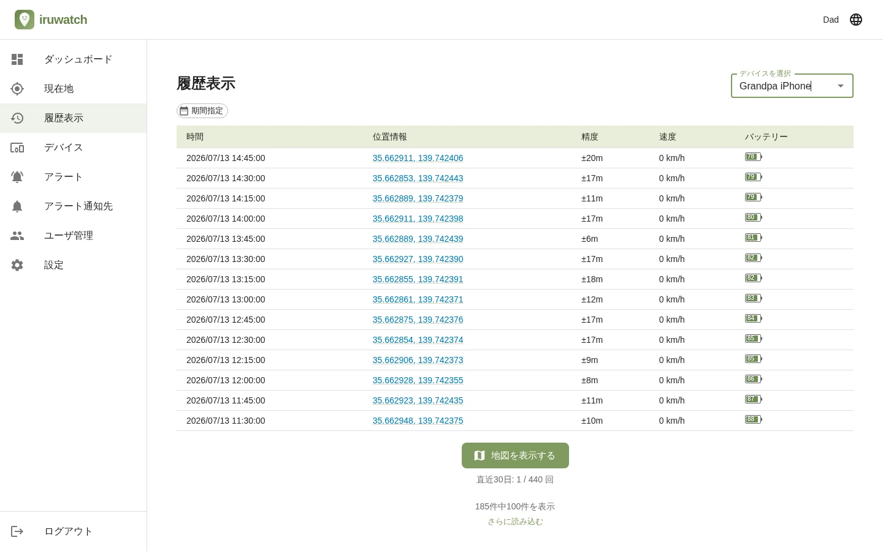Open ユーザ管理 menu item
Viewport: 883px width, 551px height.
74,236
